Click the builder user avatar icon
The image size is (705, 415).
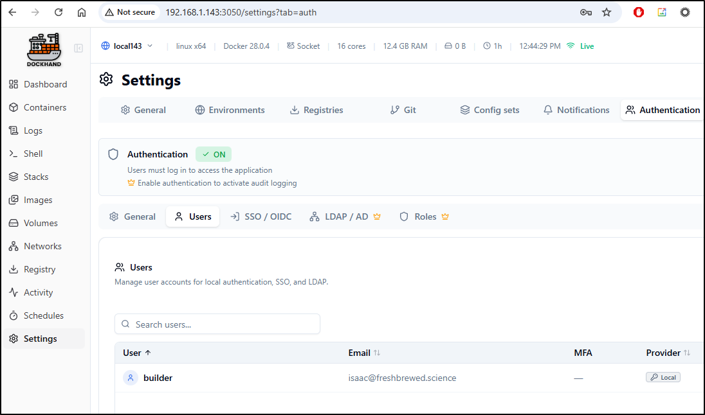pos(131,378)
